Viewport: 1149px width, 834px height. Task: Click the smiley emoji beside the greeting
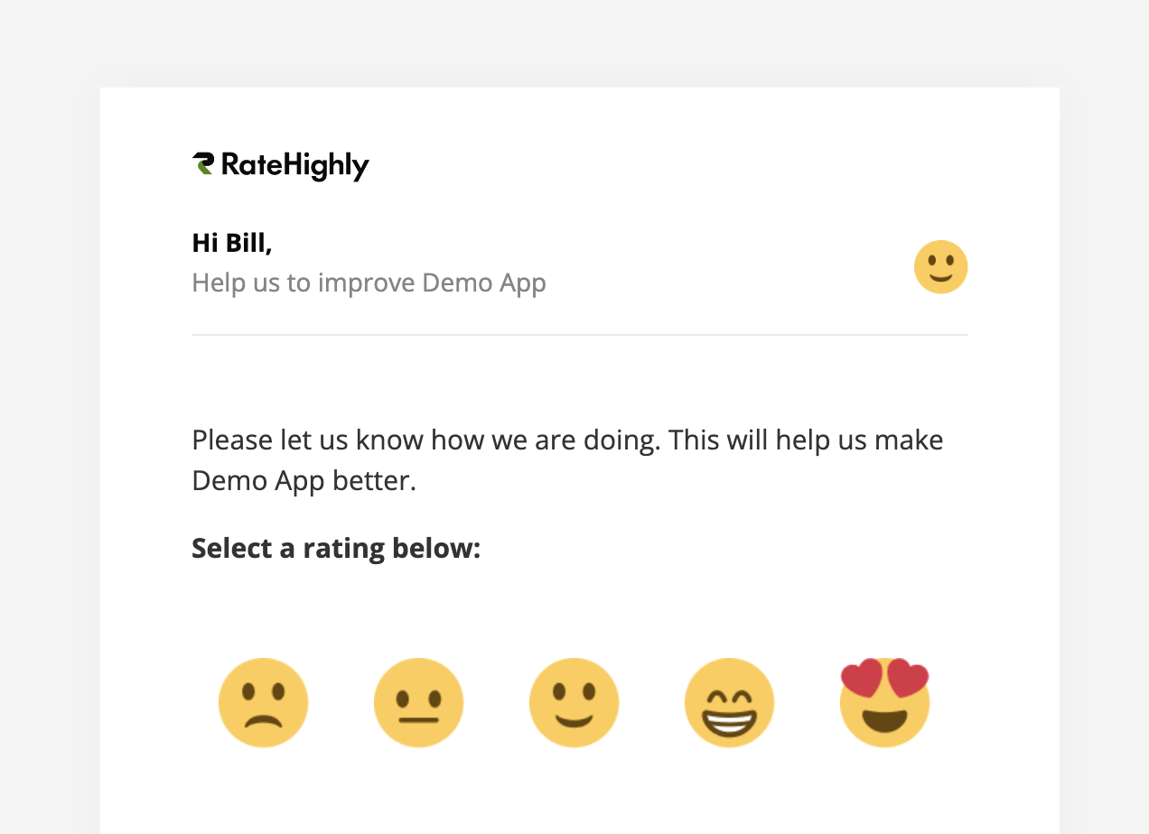tap(940, 266)
